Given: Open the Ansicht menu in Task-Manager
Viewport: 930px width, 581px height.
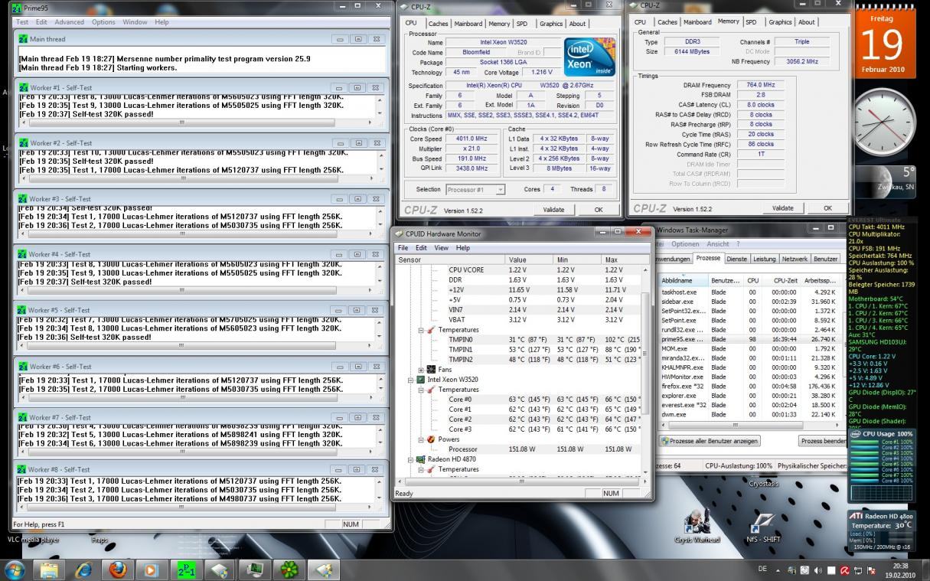Looking at the screenshot, I should point(718,244).
